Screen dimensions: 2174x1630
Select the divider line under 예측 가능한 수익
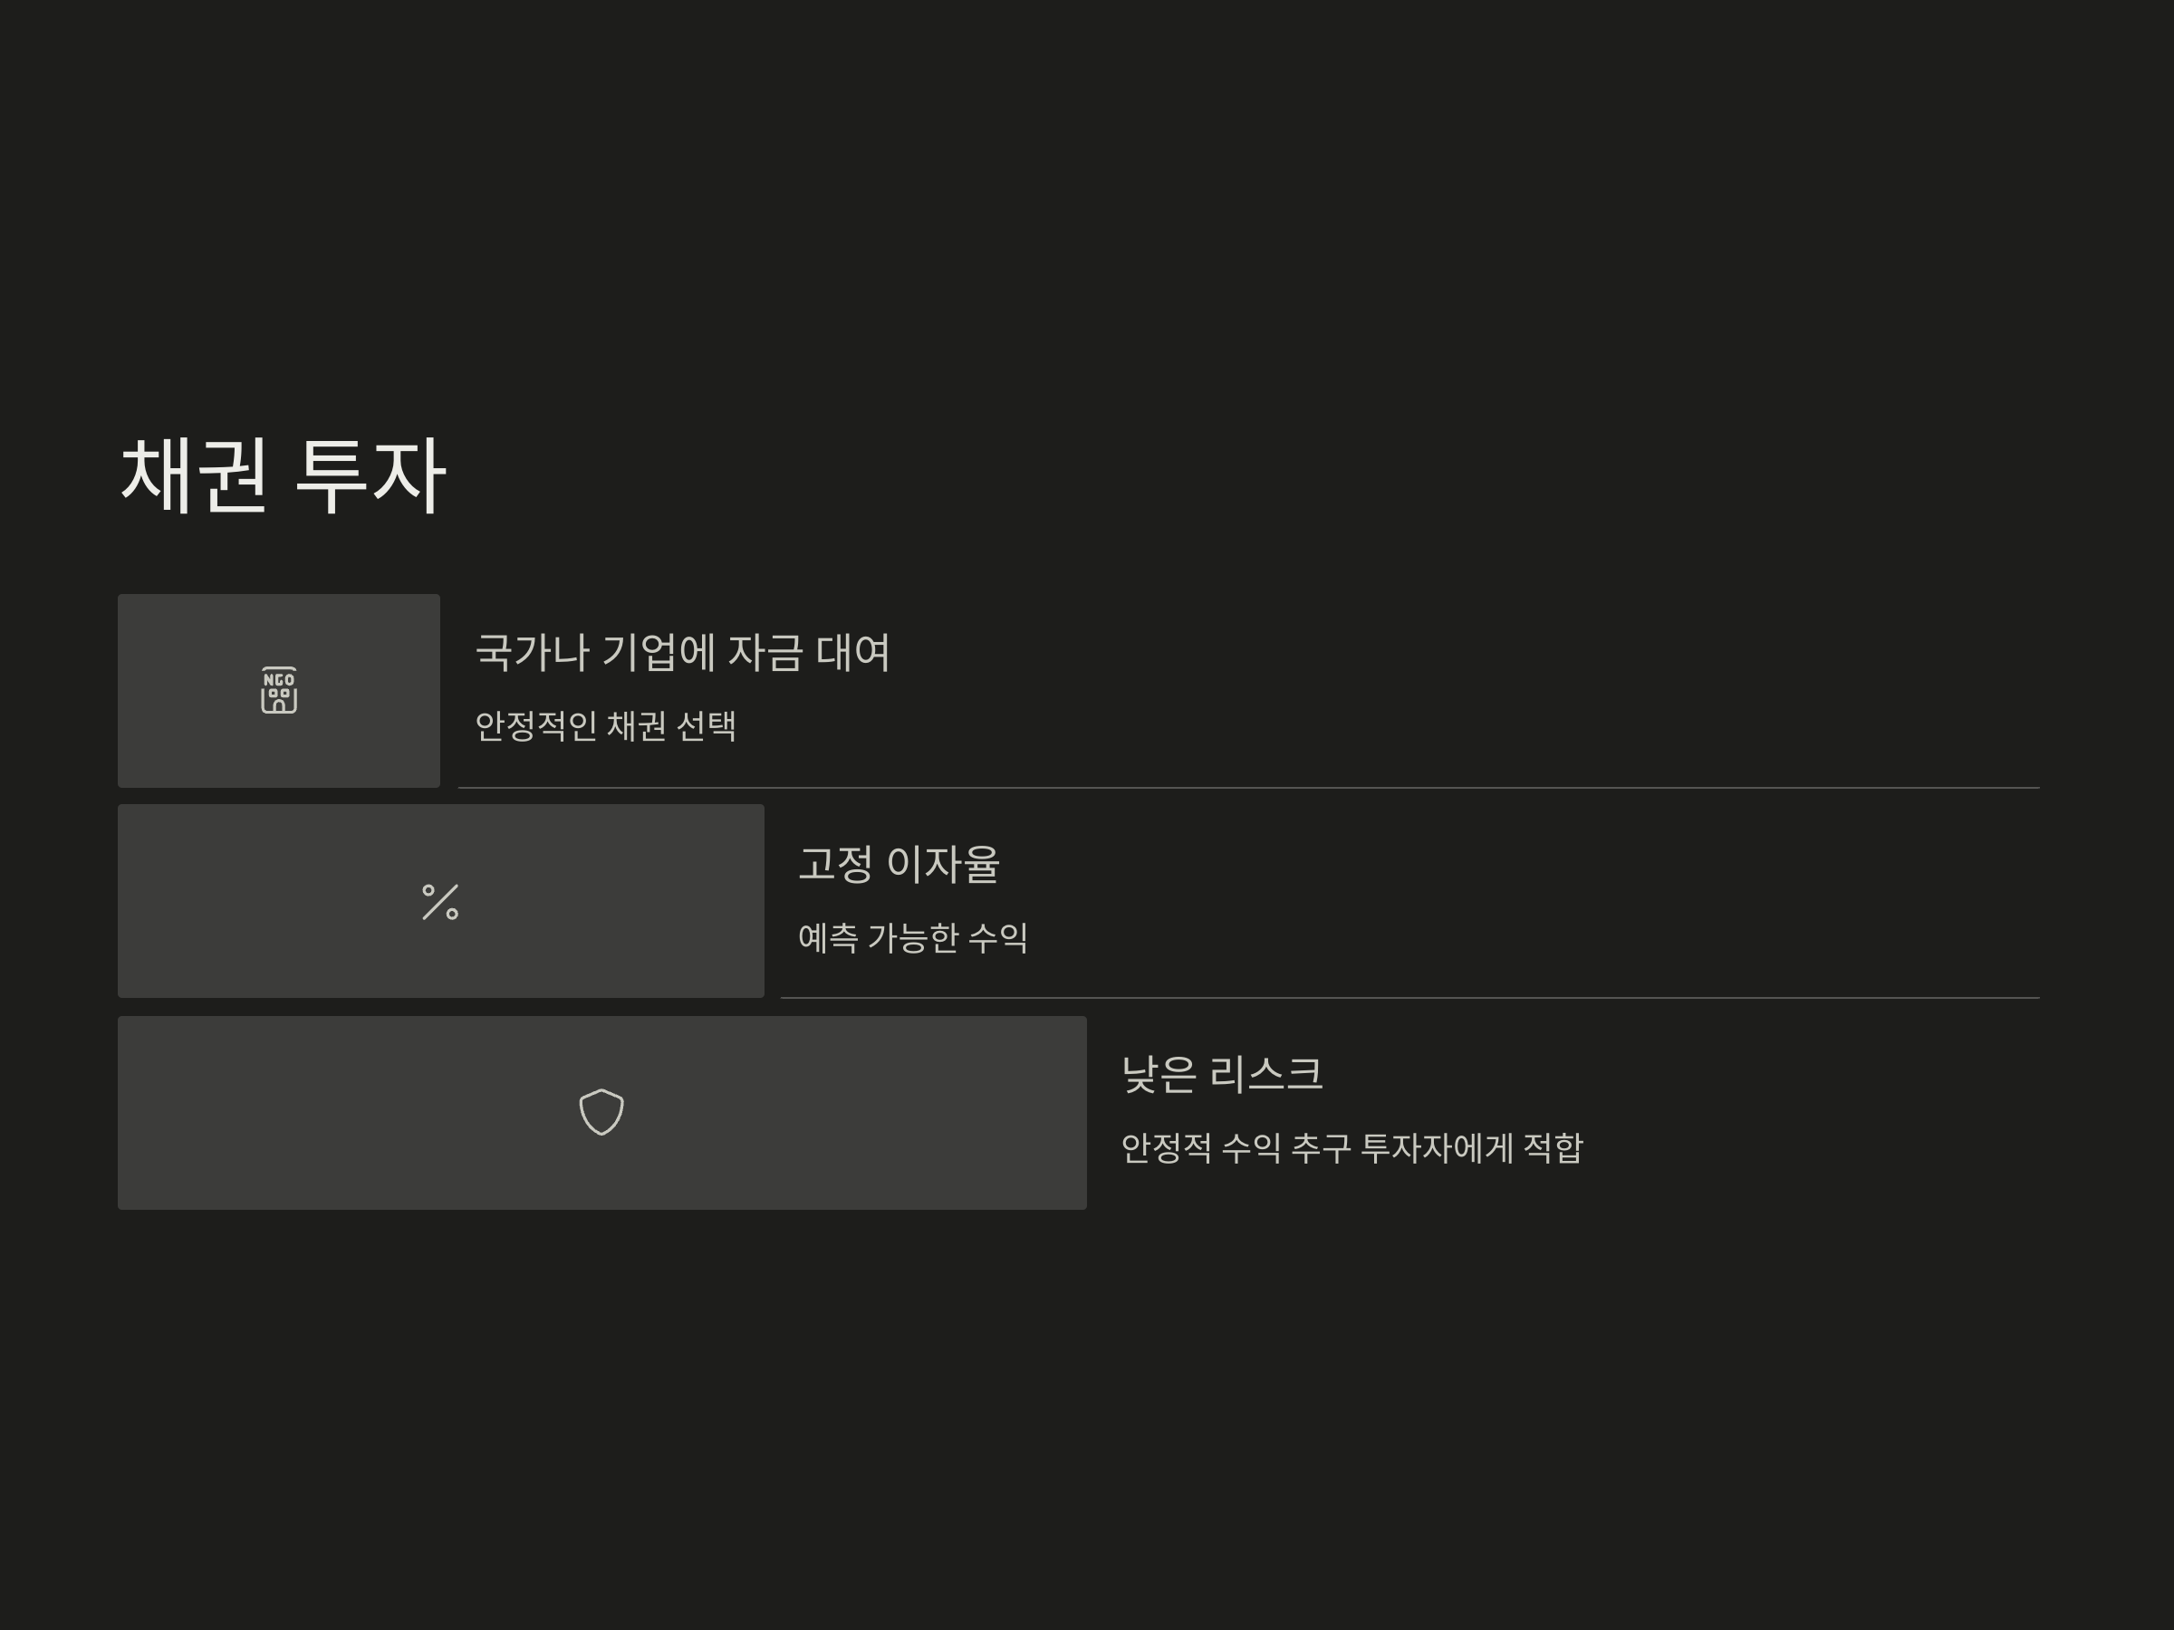pyautogui.click(x=1409, y=998)
